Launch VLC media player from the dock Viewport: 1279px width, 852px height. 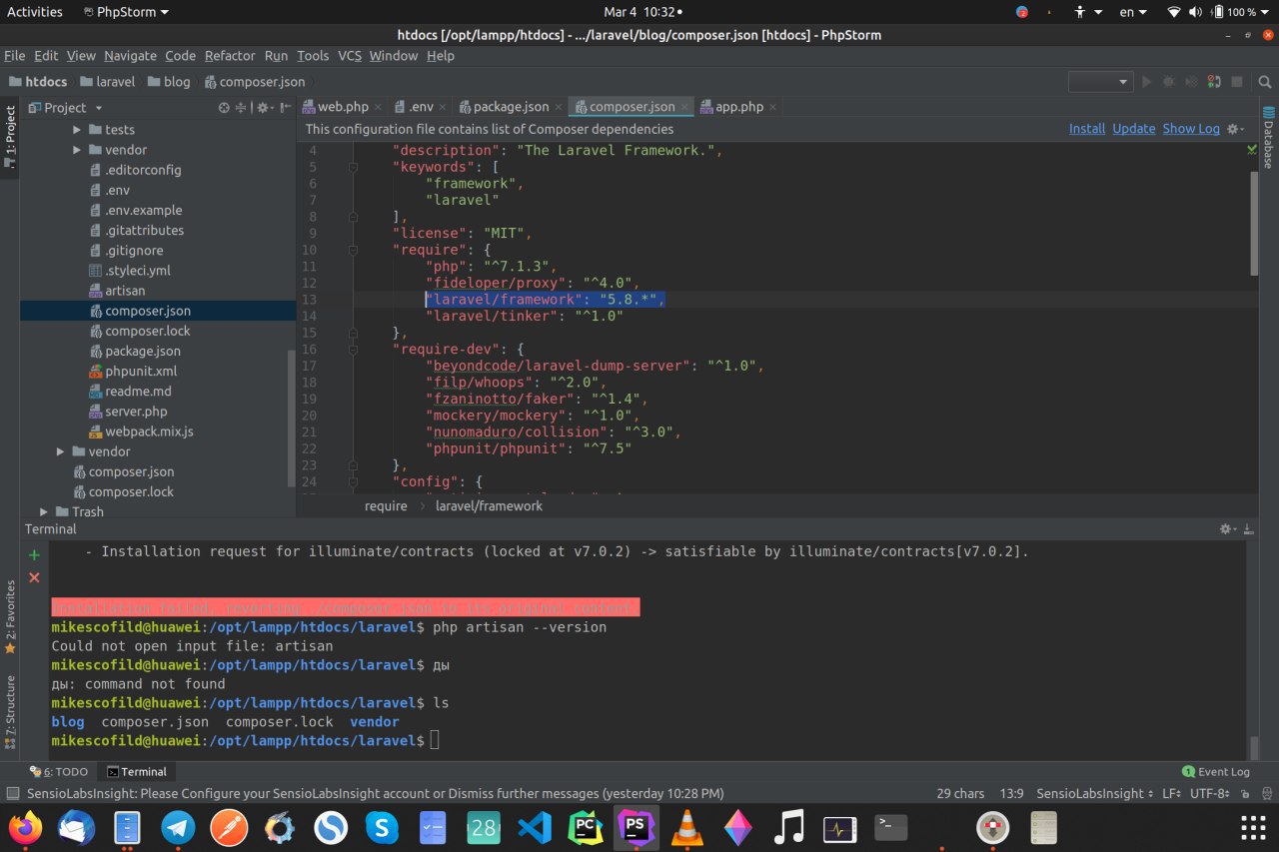coord(686,828)
